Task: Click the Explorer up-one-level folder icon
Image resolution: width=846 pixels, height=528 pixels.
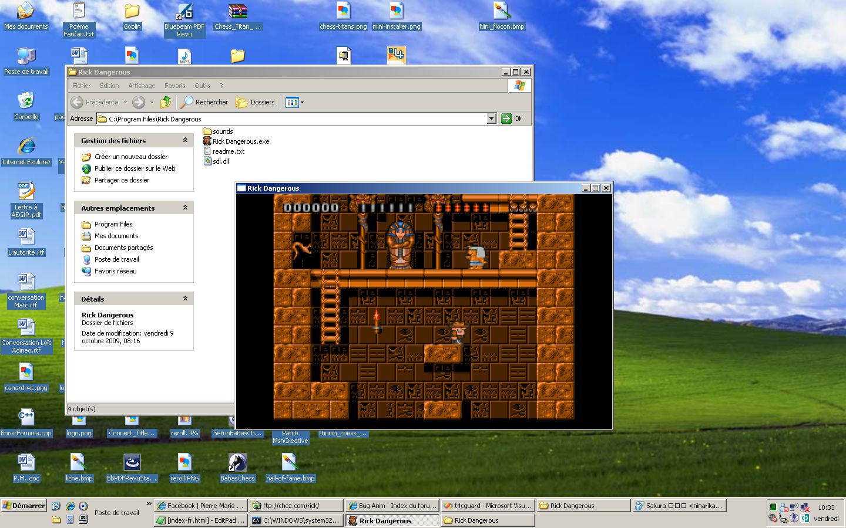Action: 166,102
